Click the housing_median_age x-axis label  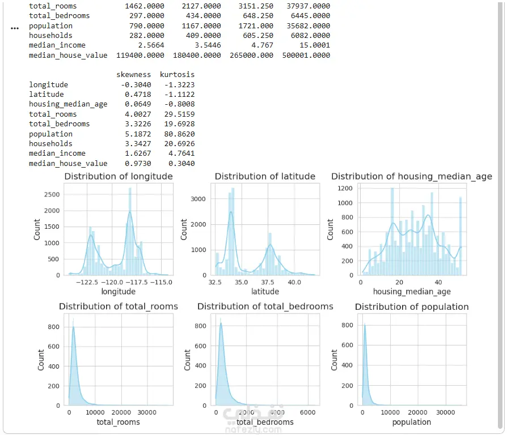(412, 292)
